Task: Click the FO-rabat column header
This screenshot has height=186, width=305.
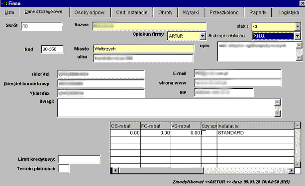Action: [x=156, y=126]
